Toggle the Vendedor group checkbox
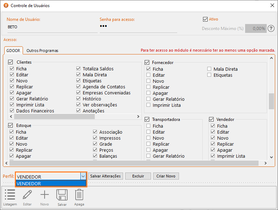This screenshot has height=210, width=278. pyautogui.click(x=211, y=119)
